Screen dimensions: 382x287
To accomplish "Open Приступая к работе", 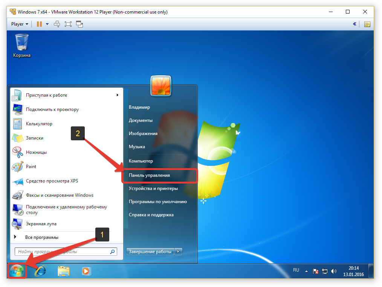I will click(x=67, y=95).
